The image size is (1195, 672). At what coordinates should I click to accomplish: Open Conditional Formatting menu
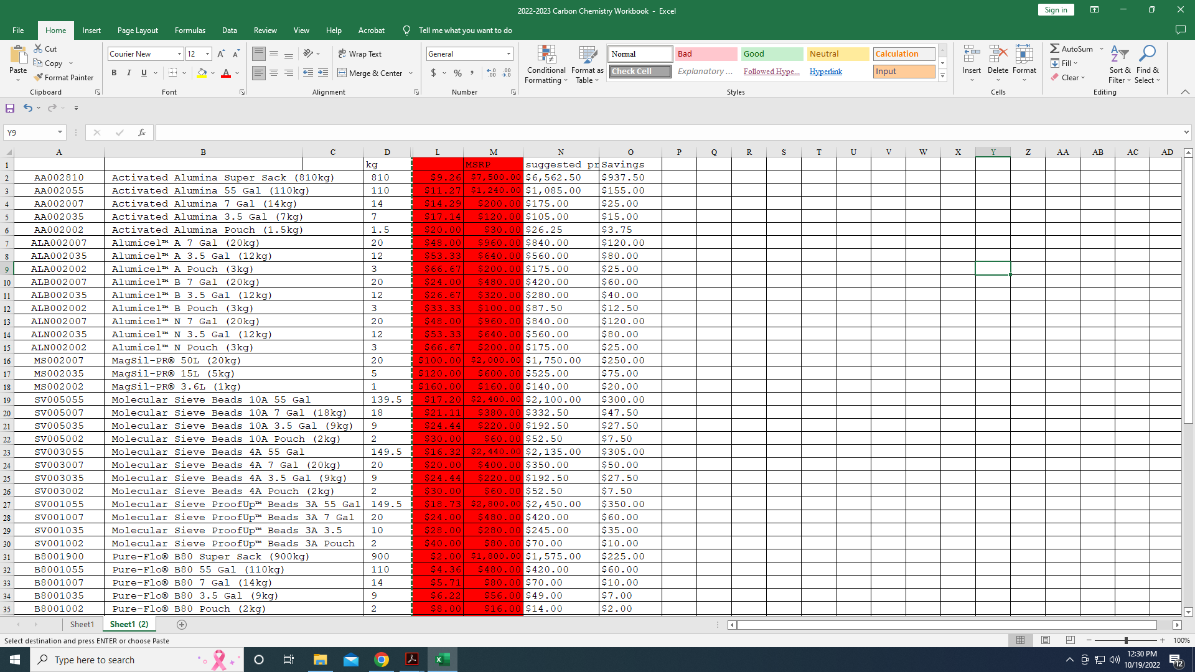(546, 64)
